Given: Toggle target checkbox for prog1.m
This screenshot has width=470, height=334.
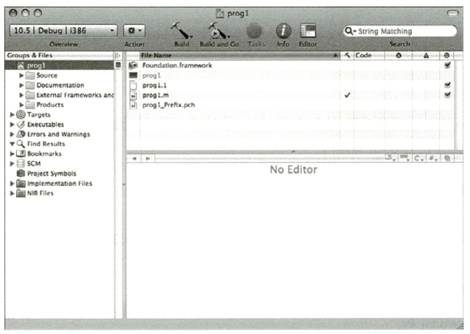Looking at the screenshot, I should tap(447, 94).
